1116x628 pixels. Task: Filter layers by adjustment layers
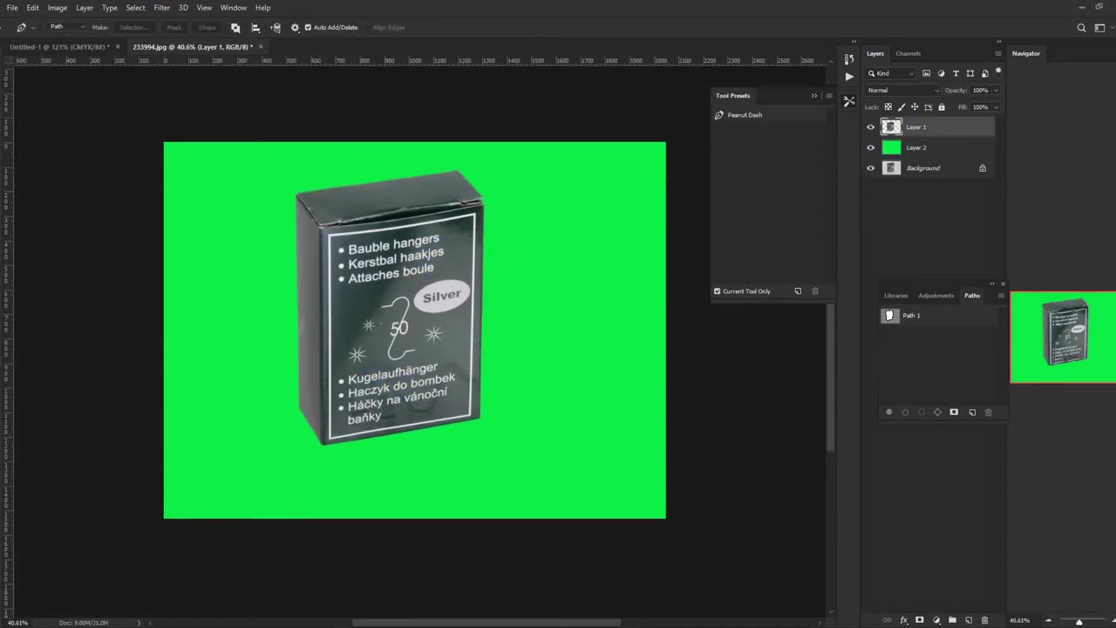pos(941,73)
